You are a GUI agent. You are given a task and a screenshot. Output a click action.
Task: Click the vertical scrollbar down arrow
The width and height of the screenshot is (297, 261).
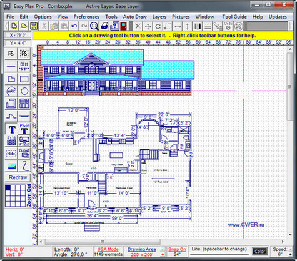click(x=290, y=235)
